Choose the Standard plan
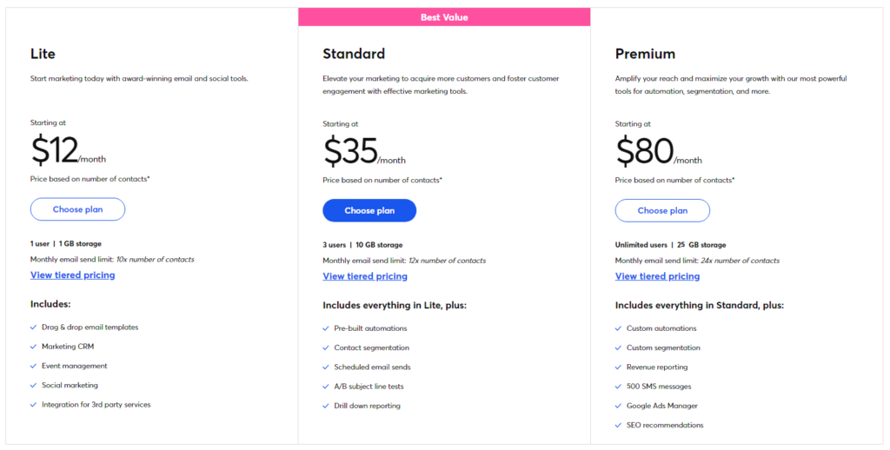Image resolution: width=890 pixels, height=450 pixels. click(x=369, y=210)
